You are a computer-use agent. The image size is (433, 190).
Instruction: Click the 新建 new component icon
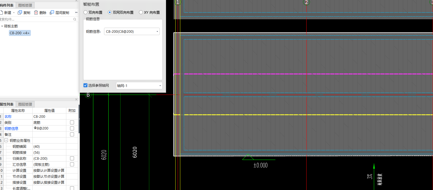coord(1,13)
